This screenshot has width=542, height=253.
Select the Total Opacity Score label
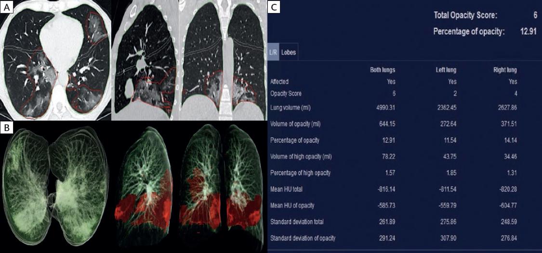[x=465, y=15]
